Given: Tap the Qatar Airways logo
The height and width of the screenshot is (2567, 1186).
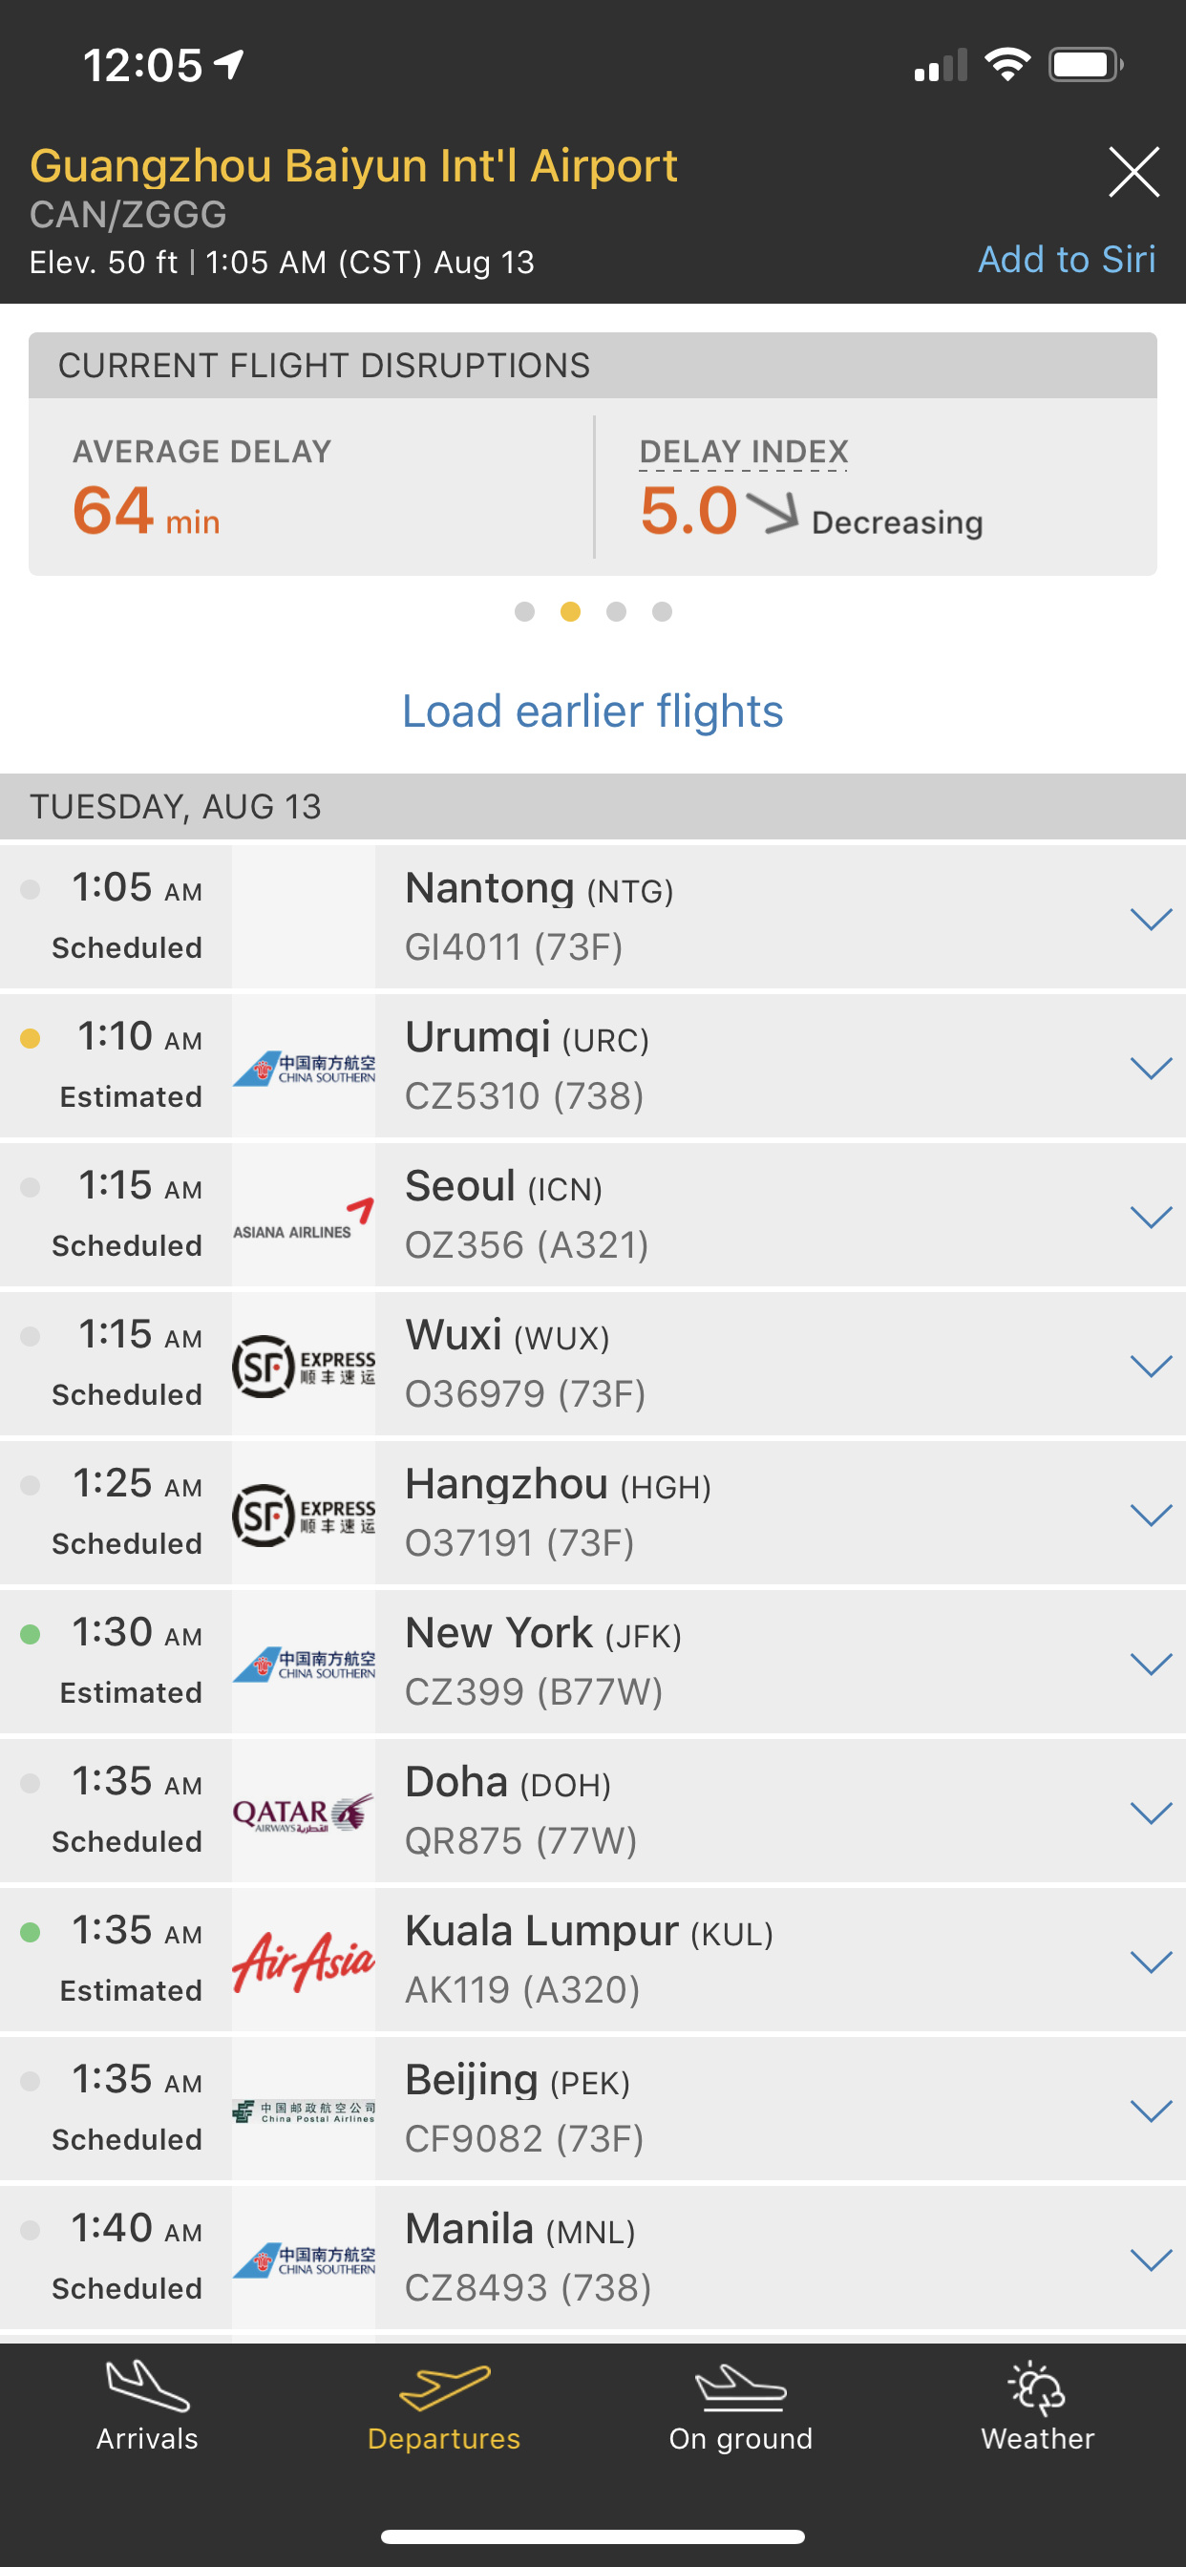Looking at the screenshot, I should [303, 1813].
